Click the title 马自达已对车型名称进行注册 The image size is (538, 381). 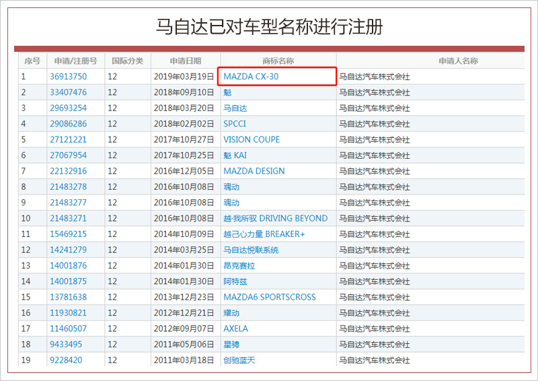[x=270, y=26]
